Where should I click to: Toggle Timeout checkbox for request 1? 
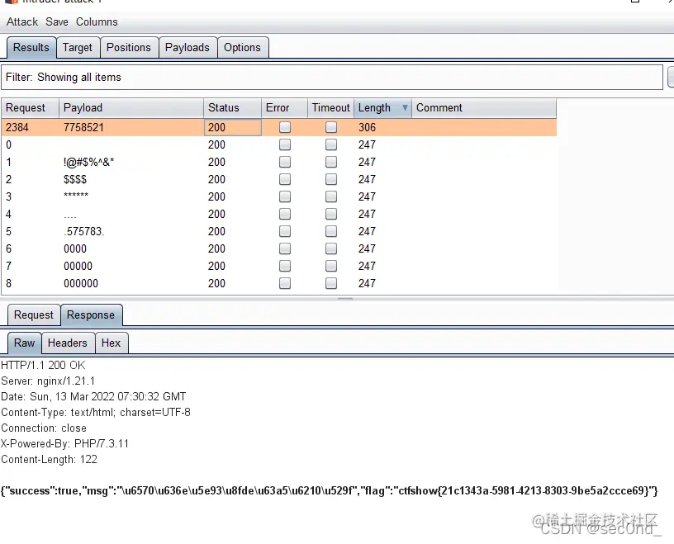click(331, 162)
